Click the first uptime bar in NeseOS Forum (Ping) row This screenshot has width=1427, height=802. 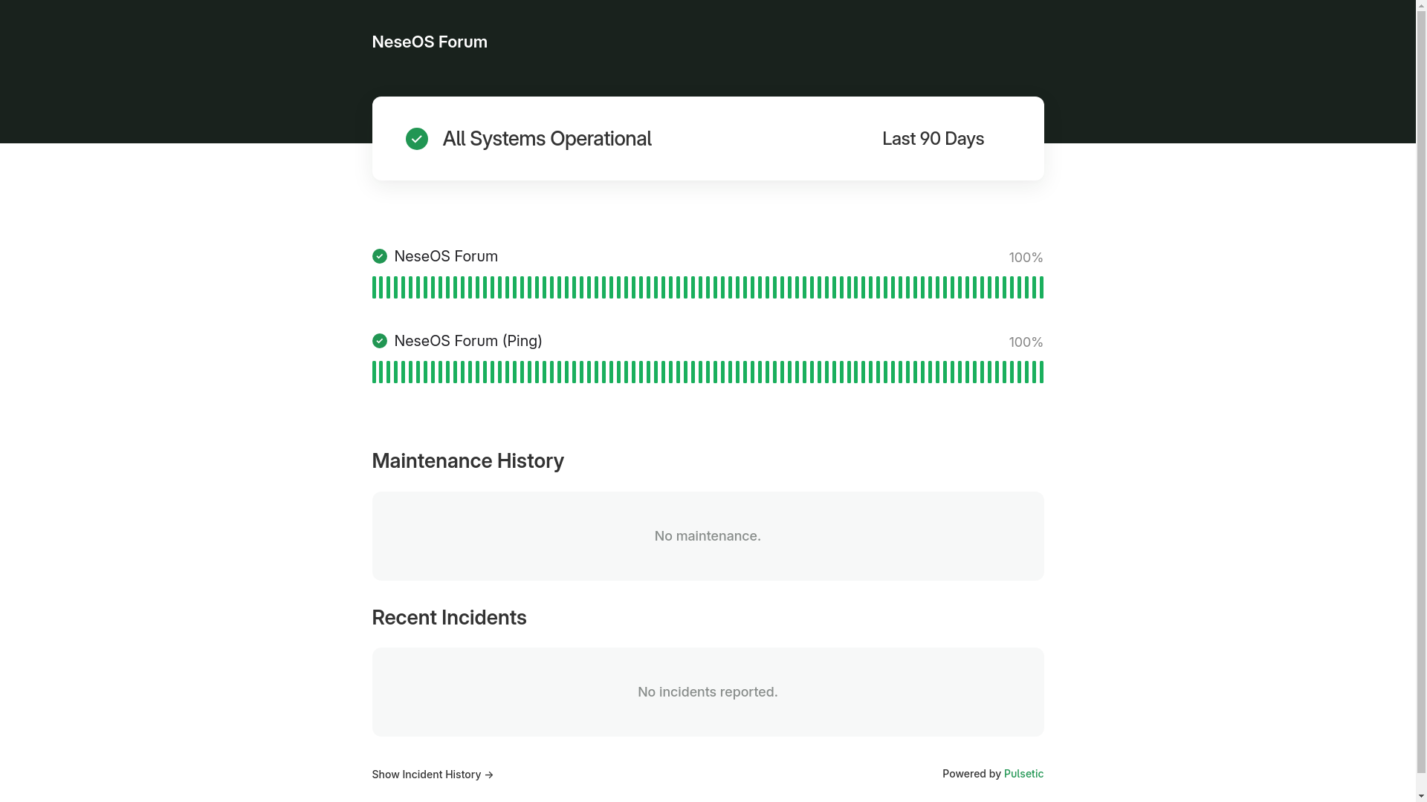pyautogui.click(x=374, y=372)
